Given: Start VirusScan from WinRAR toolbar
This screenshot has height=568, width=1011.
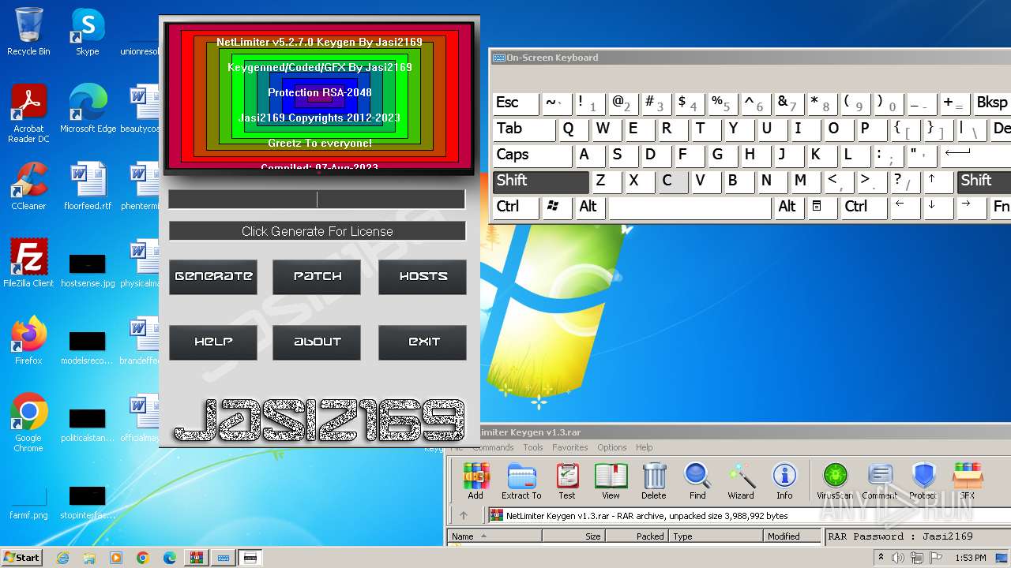Looking at the screenshot, I should 835,480.
